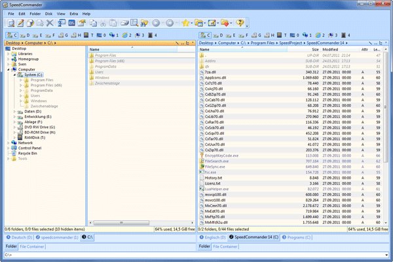Image resolution: width=393 pixels, height=262 pixels.
Task: Click Name column header in left pane
Action: click(132, 49)
